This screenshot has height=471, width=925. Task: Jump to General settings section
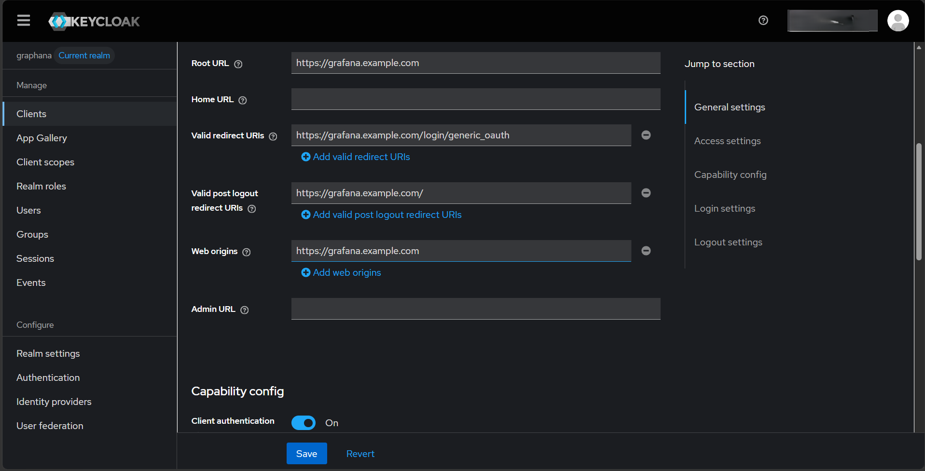coord(730,107)
